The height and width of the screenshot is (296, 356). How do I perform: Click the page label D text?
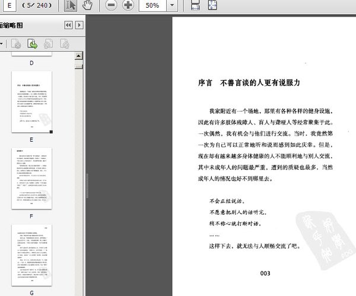(x=31, y=63)
